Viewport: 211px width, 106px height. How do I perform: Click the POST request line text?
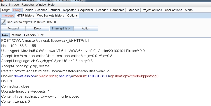point(45,41)
